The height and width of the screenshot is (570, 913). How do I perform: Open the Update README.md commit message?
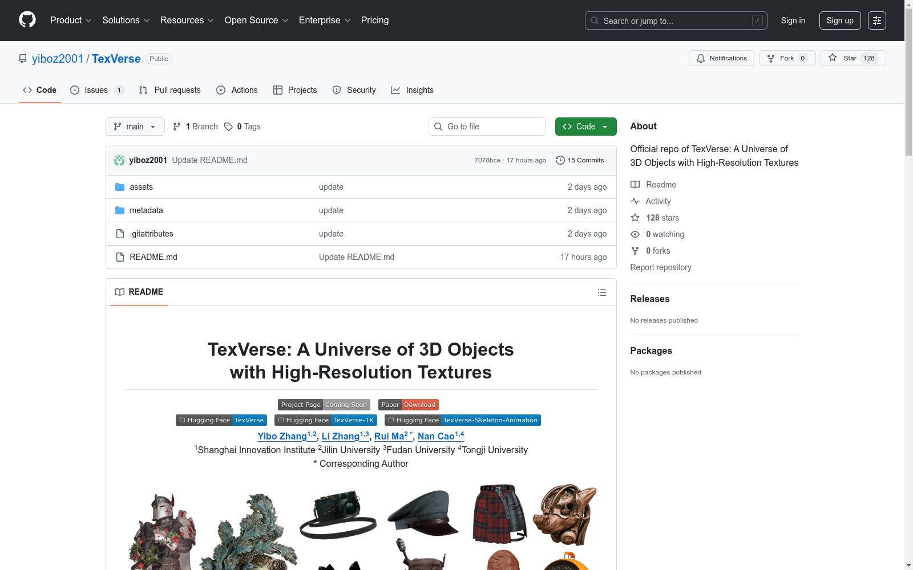[210, 160]
